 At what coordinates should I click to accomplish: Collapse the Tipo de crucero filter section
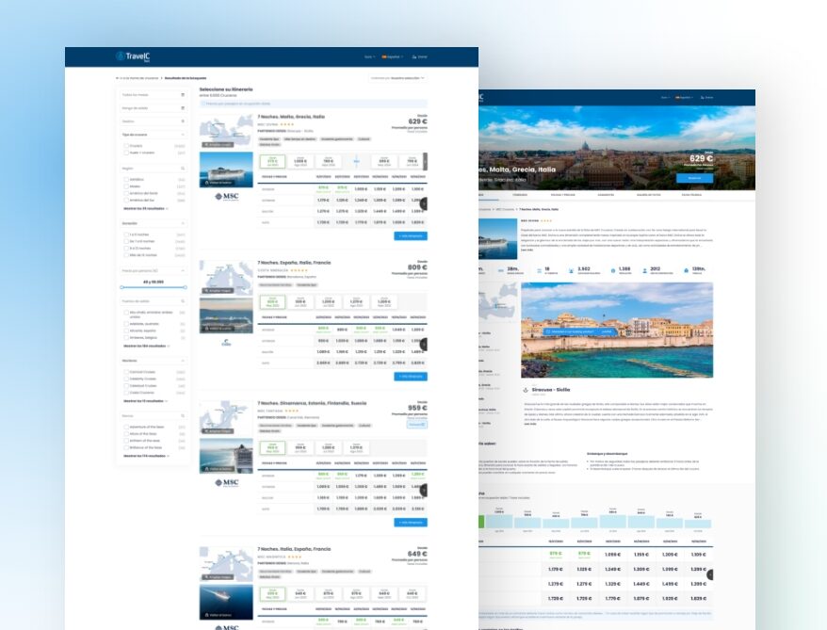click(183, 135)
